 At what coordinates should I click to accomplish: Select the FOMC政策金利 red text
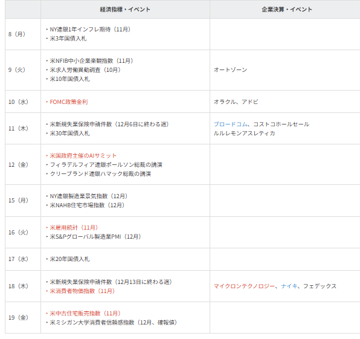(x=69, y=102)
